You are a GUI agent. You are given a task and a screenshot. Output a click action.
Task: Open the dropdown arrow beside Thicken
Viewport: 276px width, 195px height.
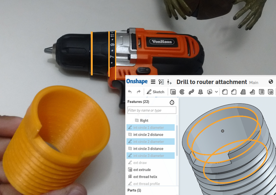[x=216, y=92]
